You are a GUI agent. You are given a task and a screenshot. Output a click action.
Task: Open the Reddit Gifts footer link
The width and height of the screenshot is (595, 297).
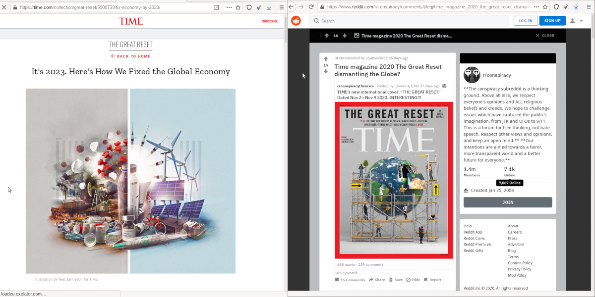(474, 250)
